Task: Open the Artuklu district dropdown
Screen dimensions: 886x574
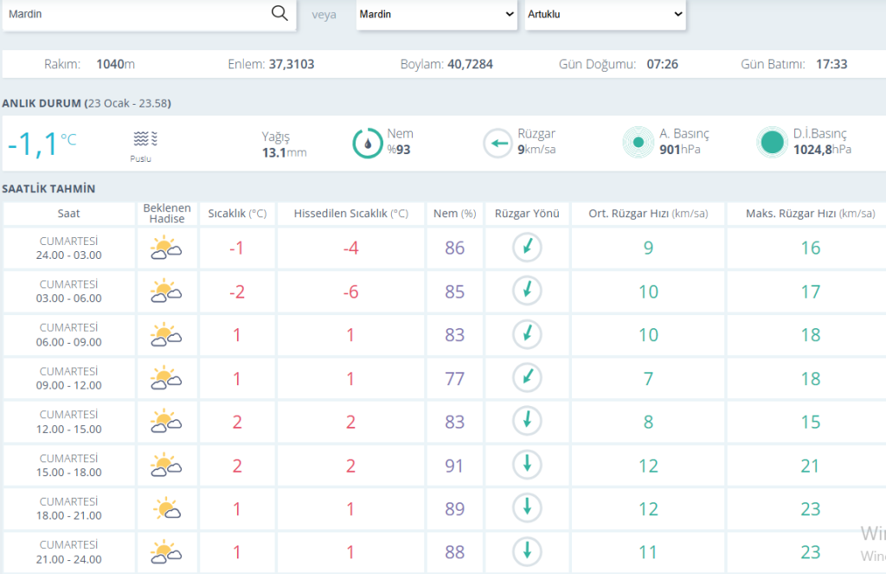Action: [x=605, y=15]
